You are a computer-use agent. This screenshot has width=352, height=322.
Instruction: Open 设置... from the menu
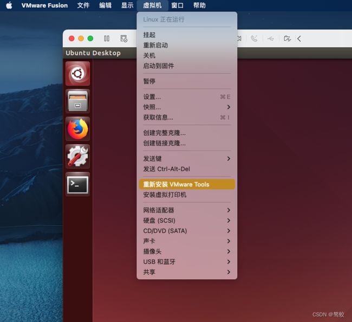click(x=187, y=97)
